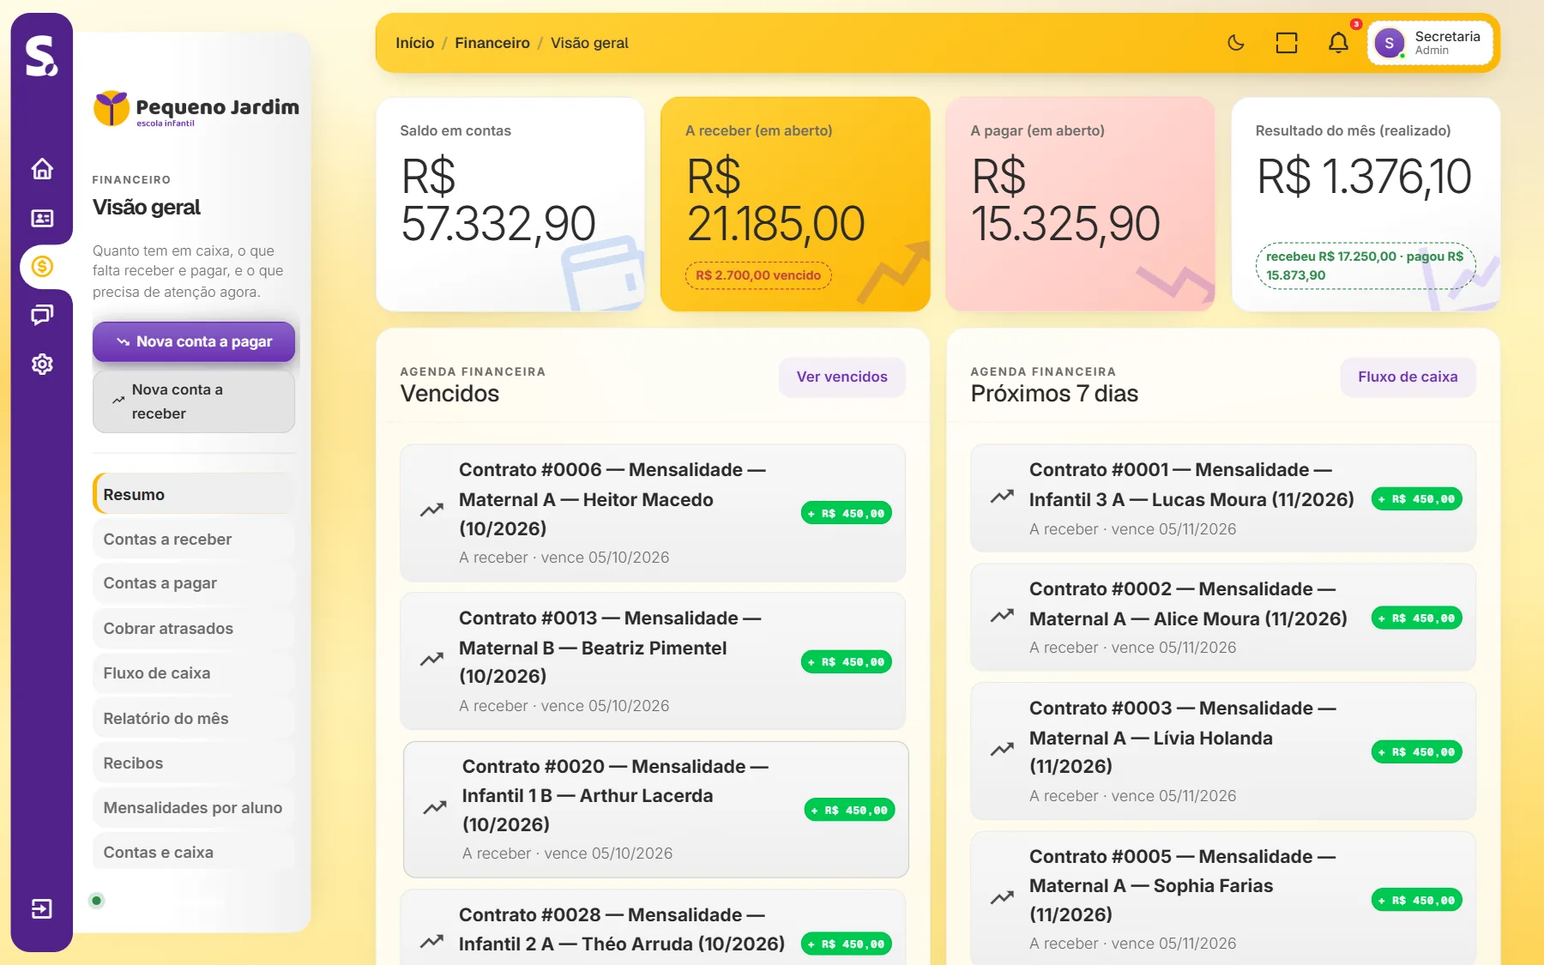
Task: Open the Home icon in sidebar
Action: 42,169
